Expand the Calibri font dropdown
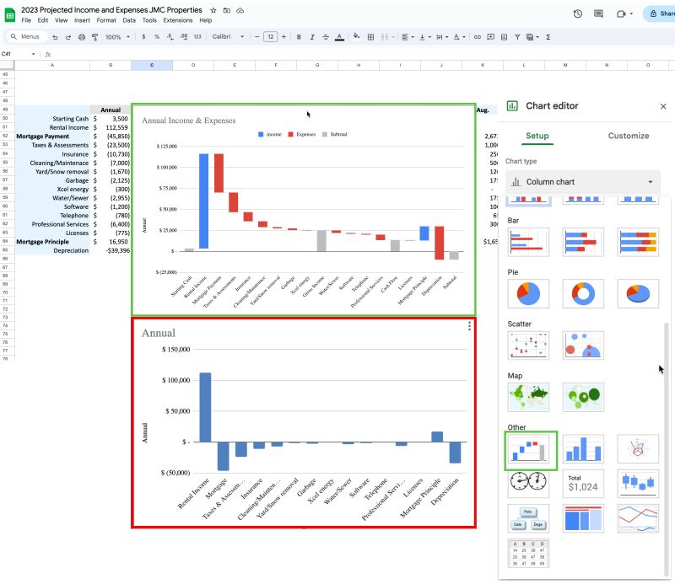The height and width of the screenshot is (584, 675). click(x=228, y=37)
